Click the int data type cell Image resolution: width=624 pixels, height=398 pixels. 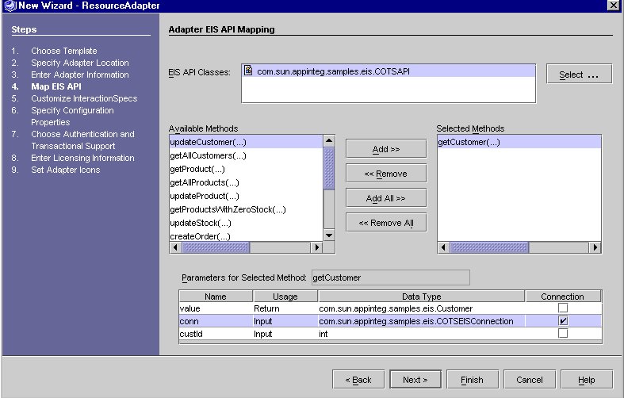[x=422, y=334]
